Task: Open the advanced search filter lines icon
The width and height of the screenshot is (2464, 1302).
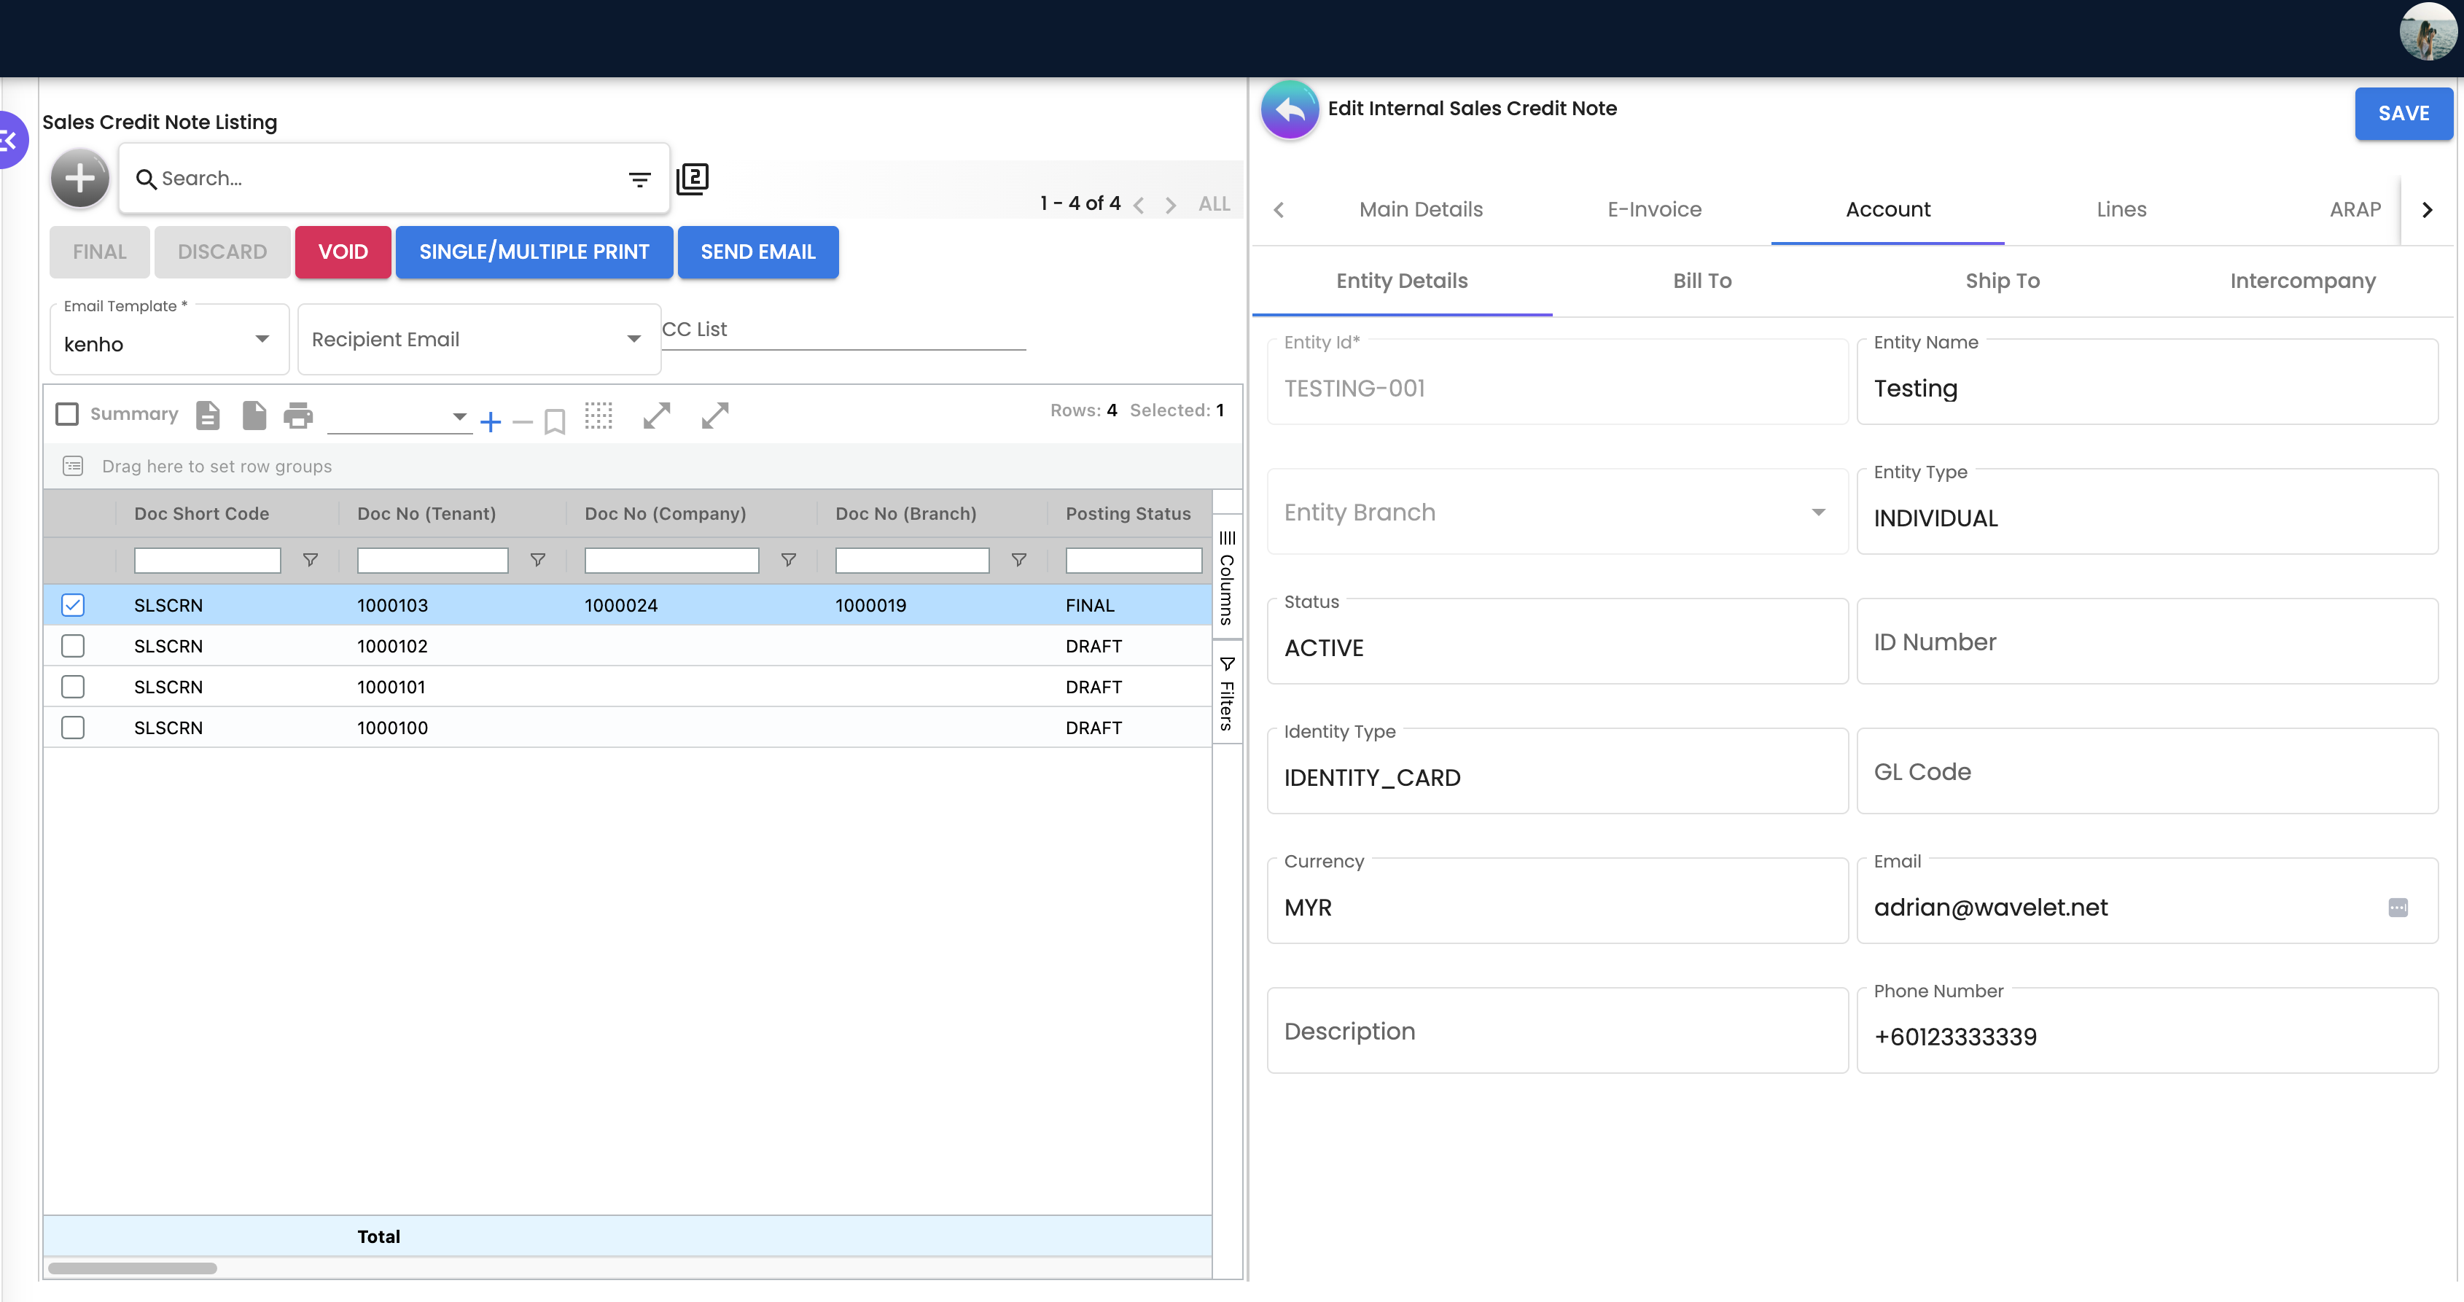Action: 639,179
